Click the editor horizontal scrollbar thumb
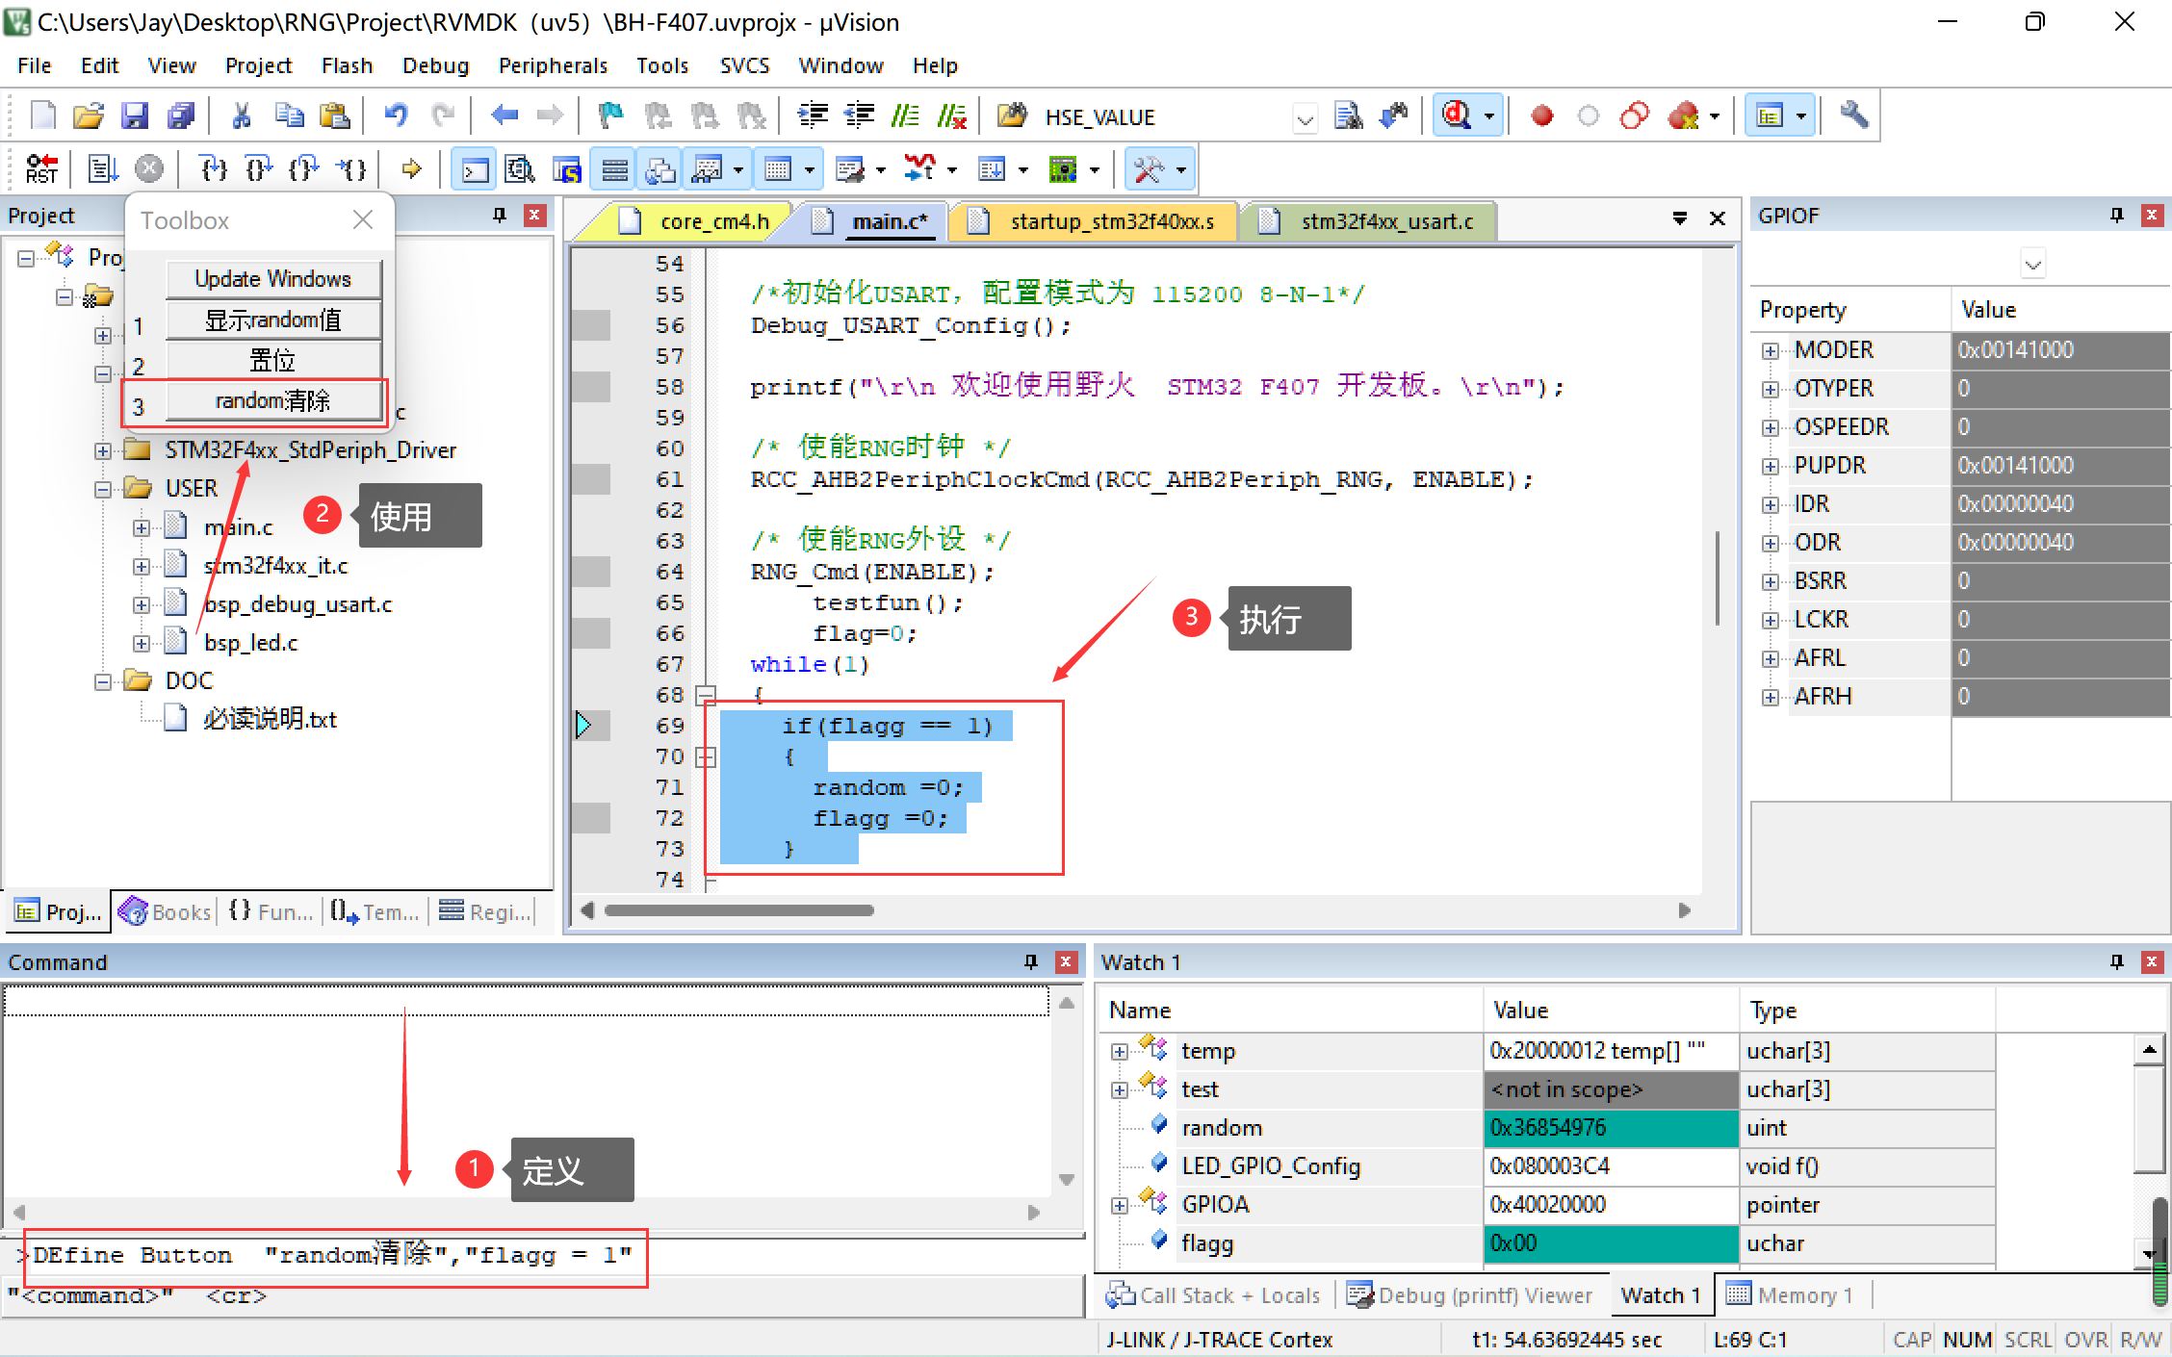Image resolution: width=2172 pixels, height=1357 pixels. pos(739,910)
